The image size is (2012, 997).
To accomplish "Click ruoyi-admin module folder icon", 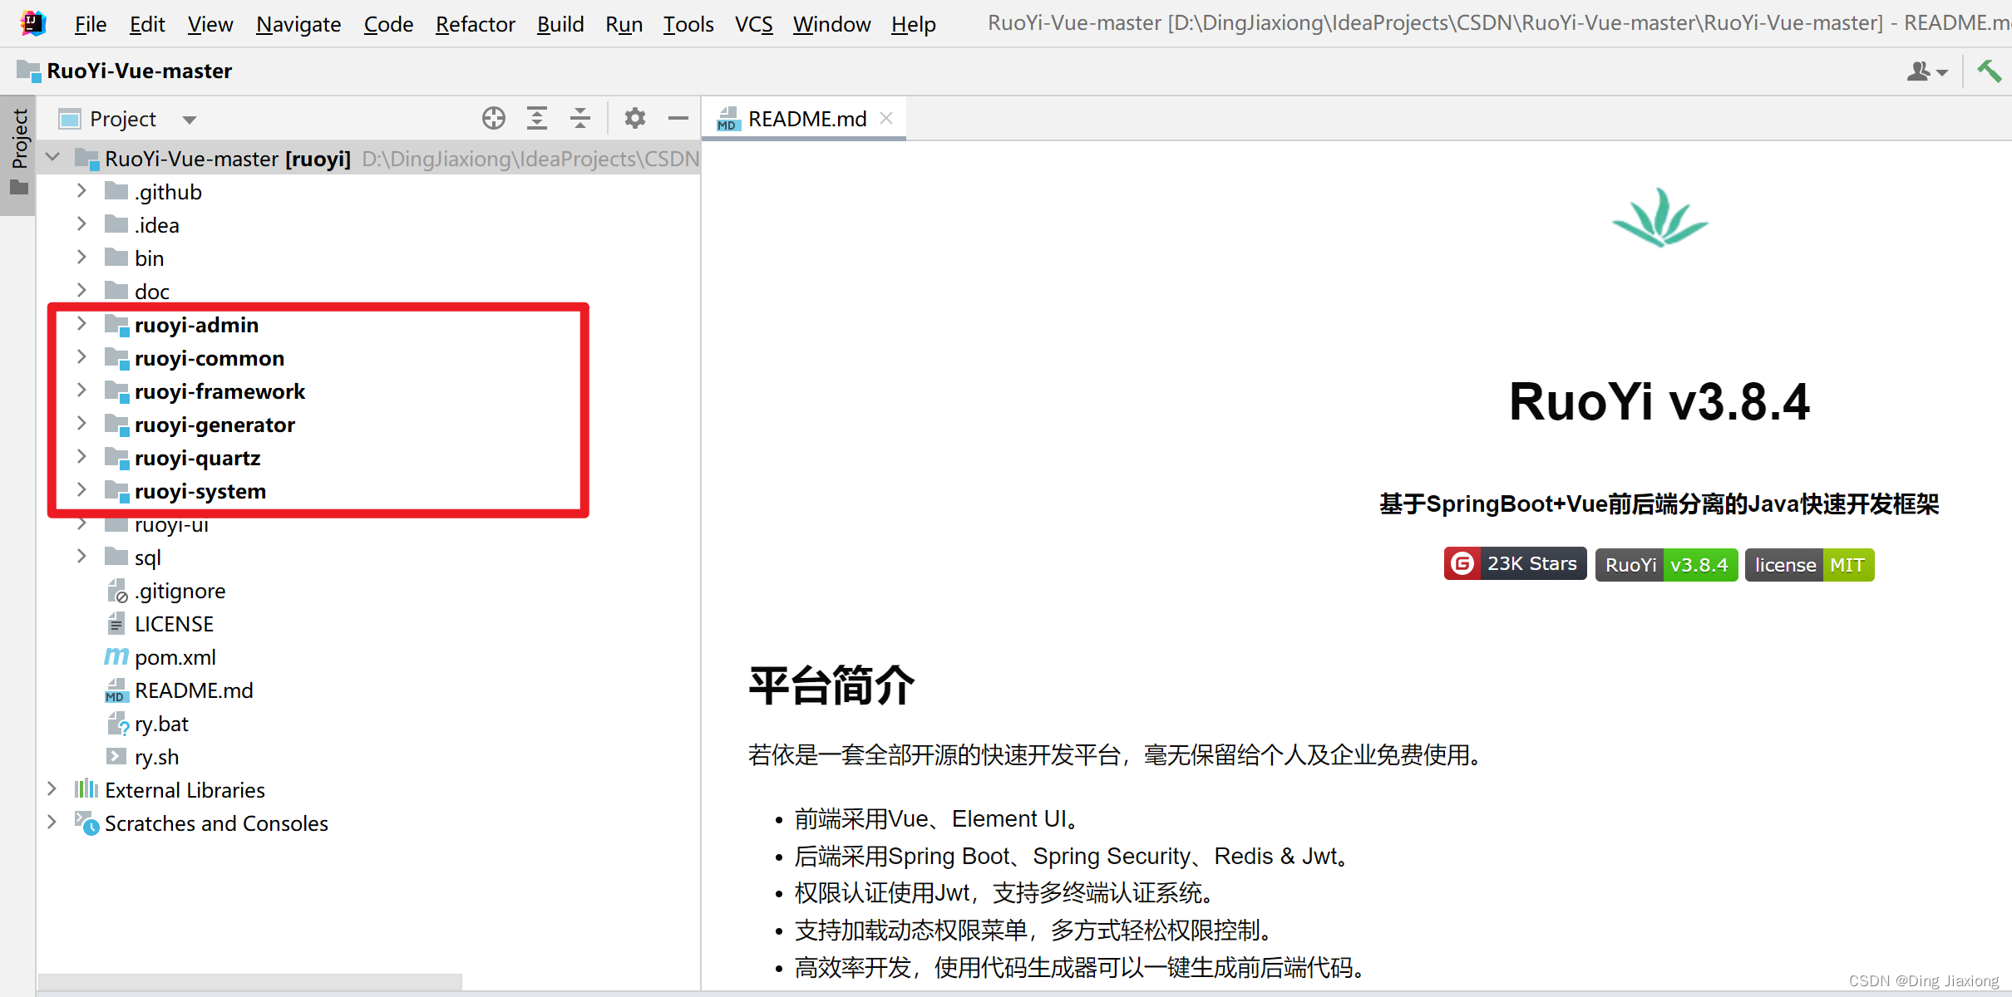I will coord(117,325).
